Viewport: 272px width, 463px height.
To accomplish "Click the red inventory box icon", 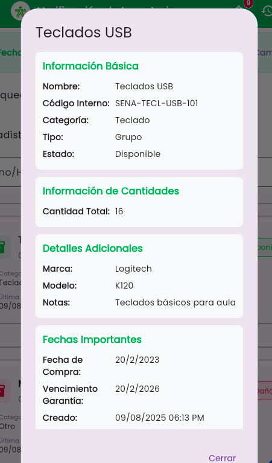I will pos(3,391).
